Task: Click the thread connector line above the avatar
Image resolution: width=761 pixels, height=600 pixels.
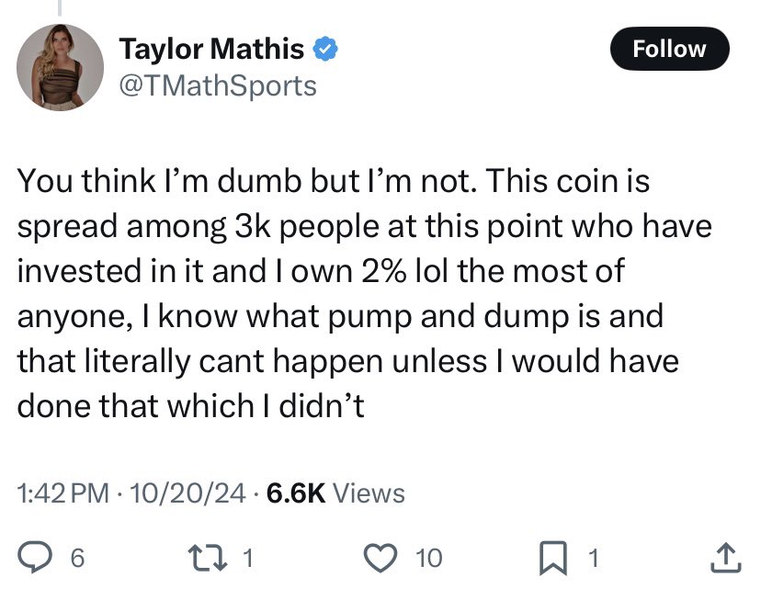Action: [x=60, y=7]
